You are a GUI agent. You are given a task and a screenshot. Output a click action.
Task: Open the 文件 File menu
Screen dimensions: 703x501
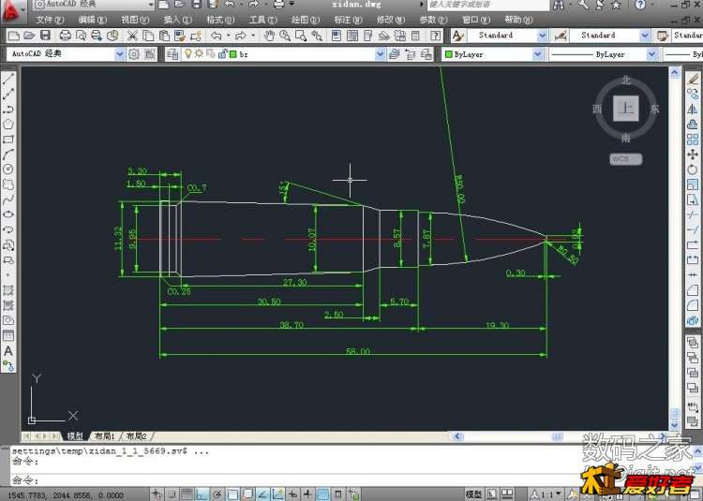coord(50,20)
